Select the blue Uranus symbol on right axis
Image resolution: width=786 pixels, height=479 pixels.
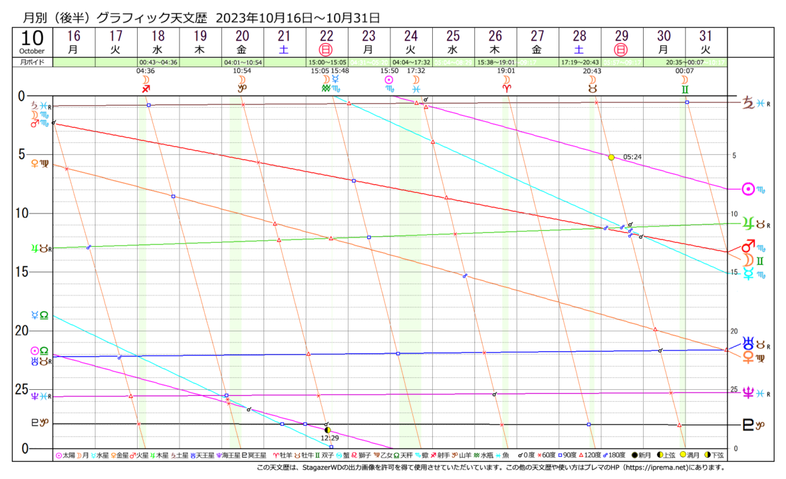(748, 344)
